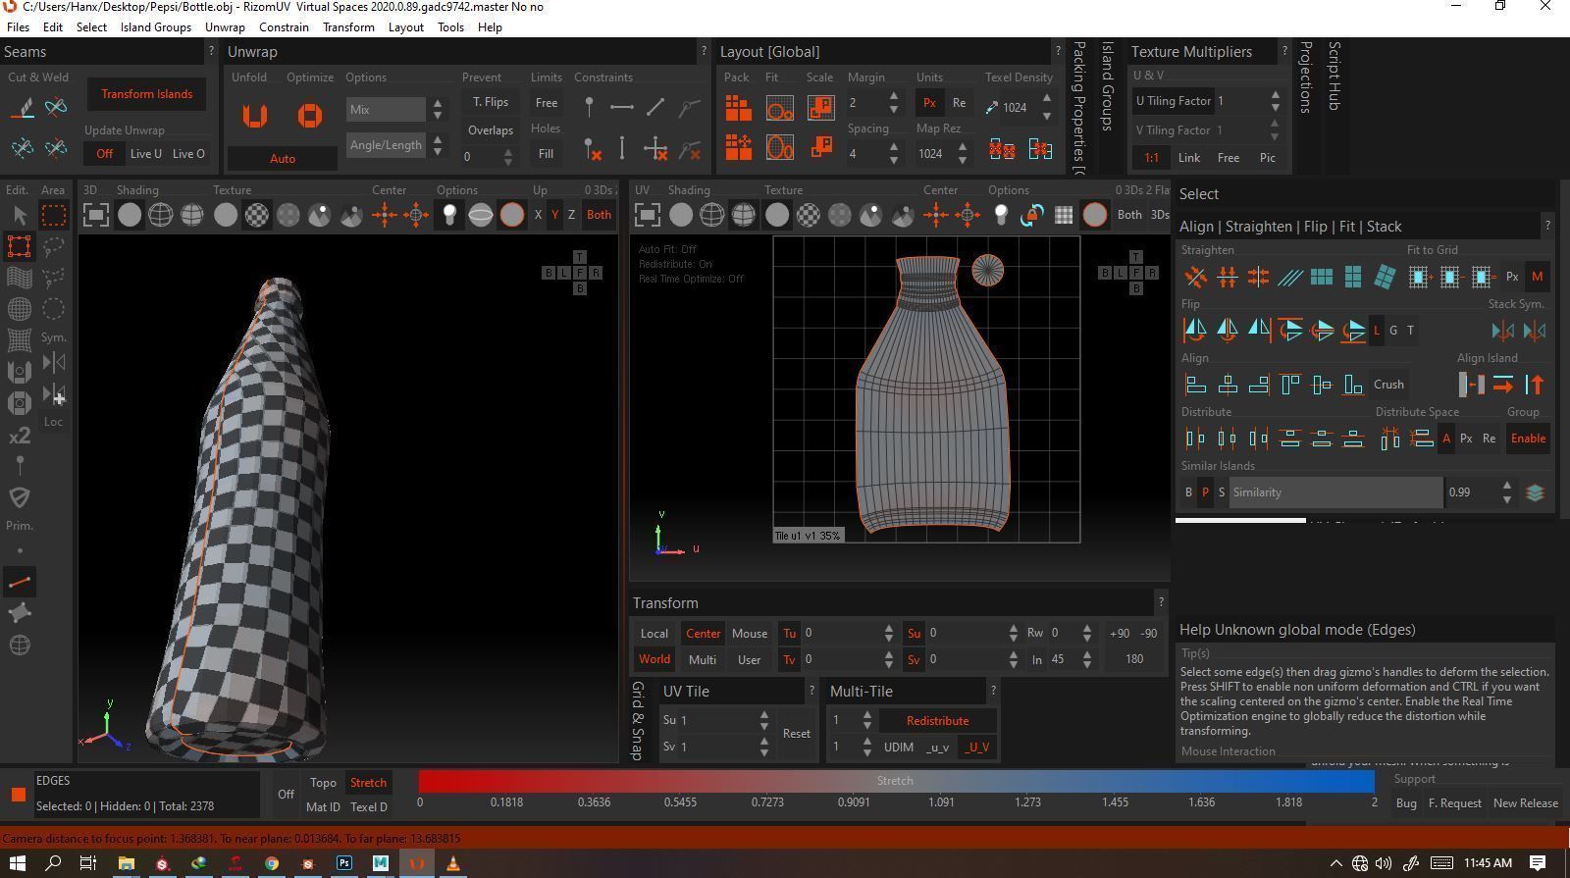This screenshot has height=878, width=1570.
Task: Click the pin constraint icon
Action: [589, 106]
